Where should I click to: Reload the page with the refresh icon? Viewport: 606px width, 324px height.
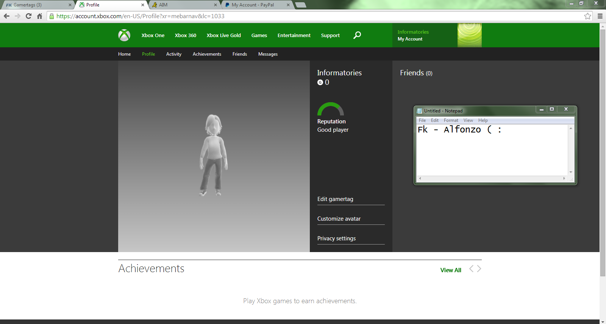click(x=28, y=16)
